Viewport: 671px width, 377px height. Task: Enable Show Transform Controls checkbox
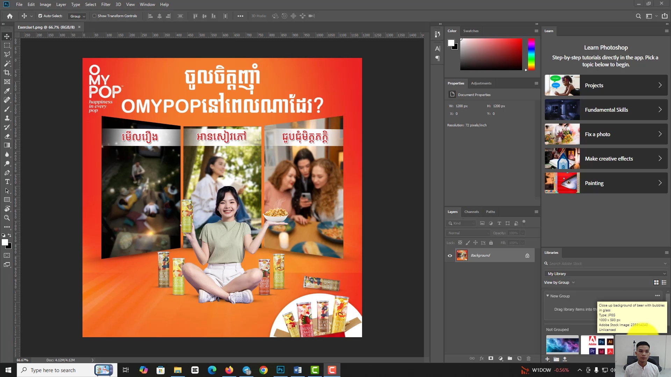click(x=94, y=16)
